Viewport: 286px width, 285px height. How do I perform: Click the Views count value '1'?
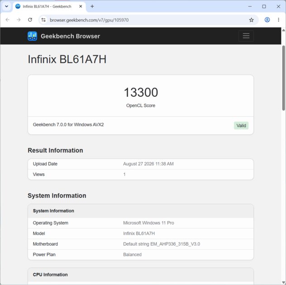124,174
